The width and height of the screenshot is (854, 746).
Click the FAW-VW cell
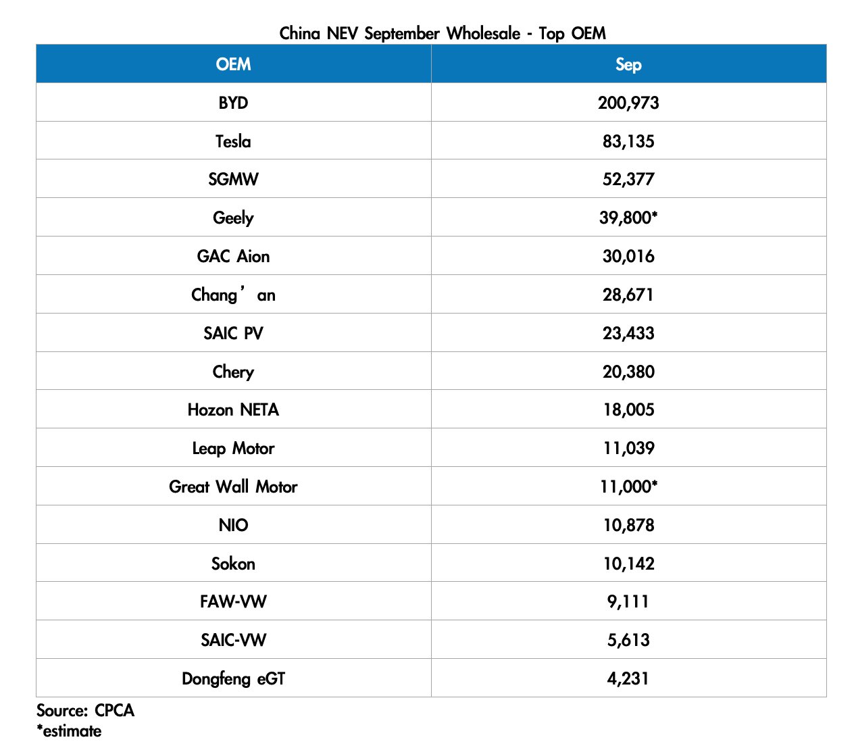click(233, 601)
